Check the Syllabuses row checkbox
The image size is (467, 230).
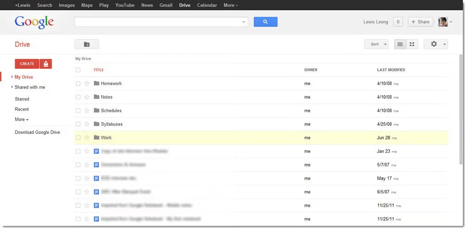point(78,124)
